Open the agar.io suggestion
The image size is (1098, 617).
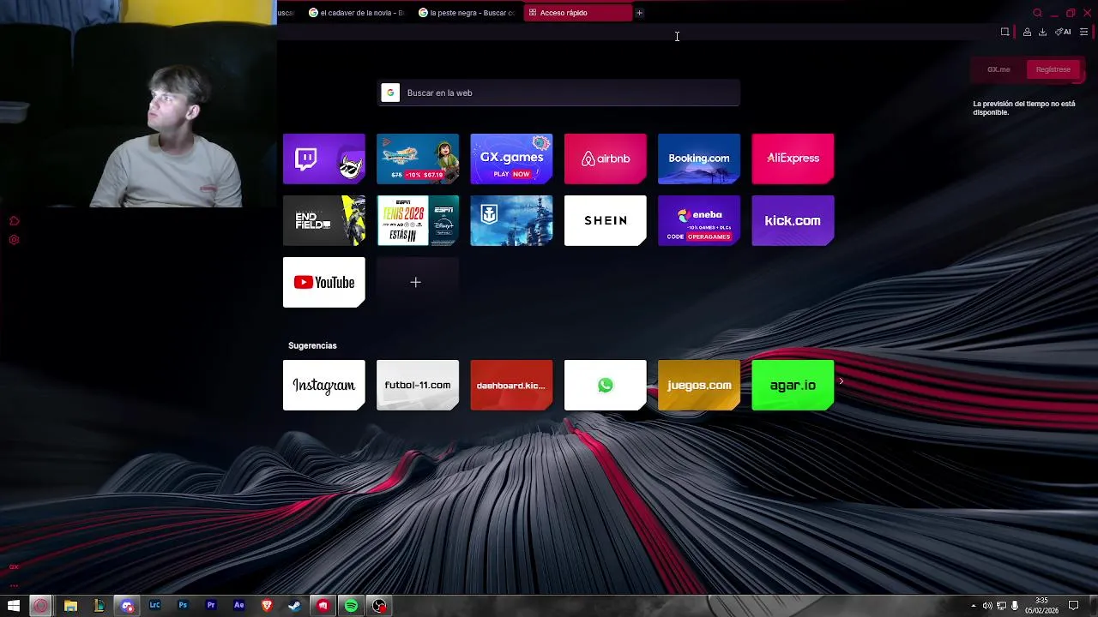(793, 385)
